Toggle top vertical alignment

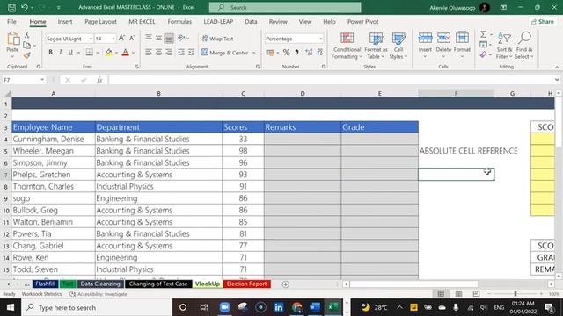coord(149,37)
